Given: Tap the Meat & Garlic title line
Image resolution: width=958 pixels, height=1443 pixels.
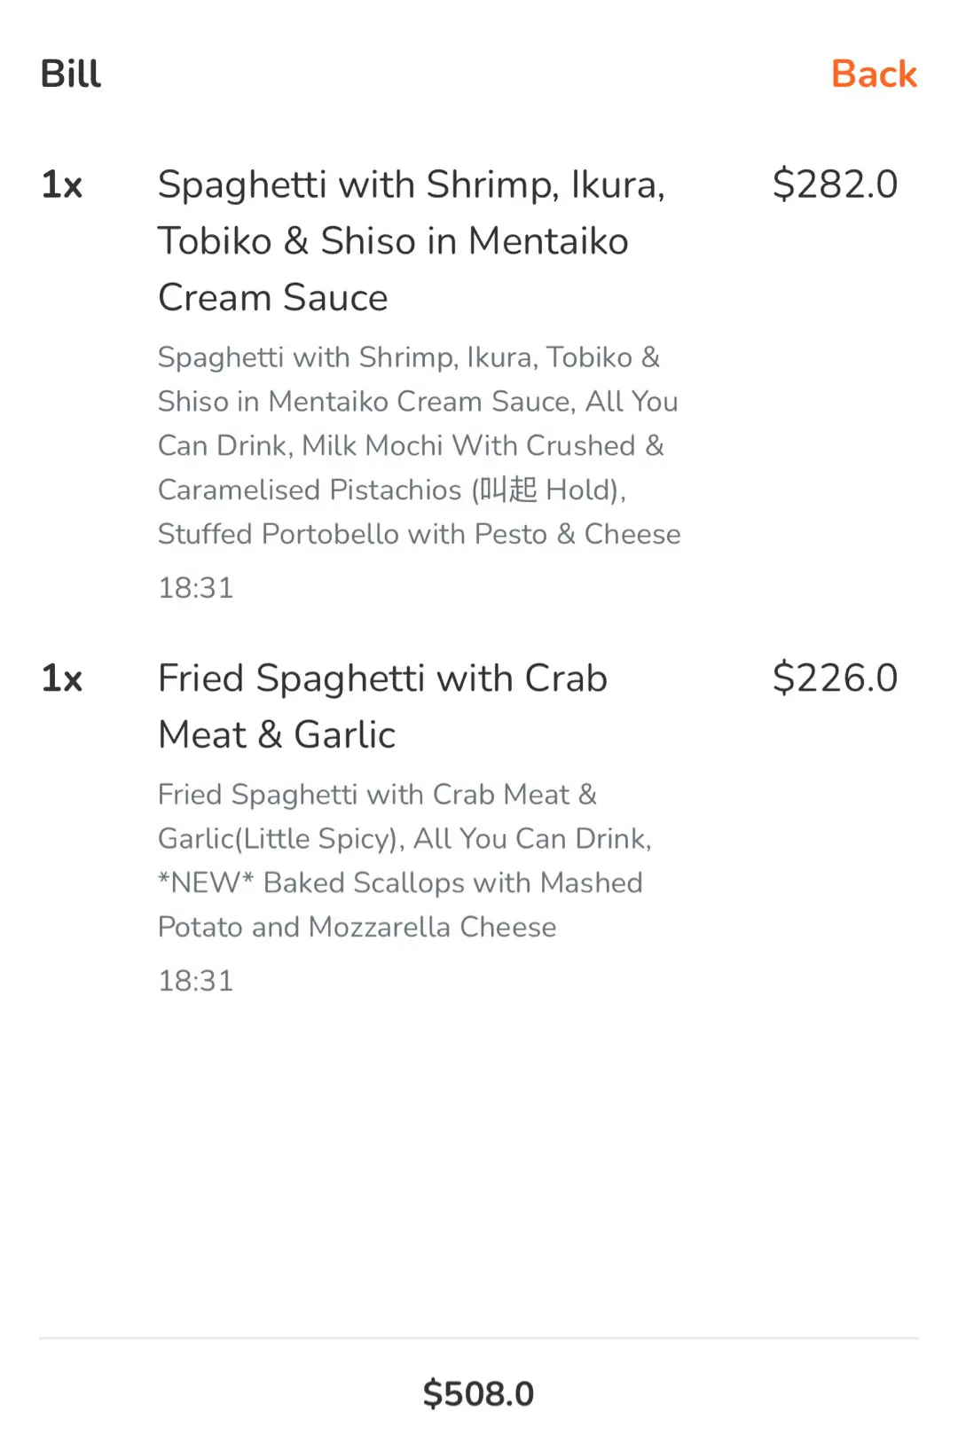Looking at the screenshot, I should click(x=277, y=735).
